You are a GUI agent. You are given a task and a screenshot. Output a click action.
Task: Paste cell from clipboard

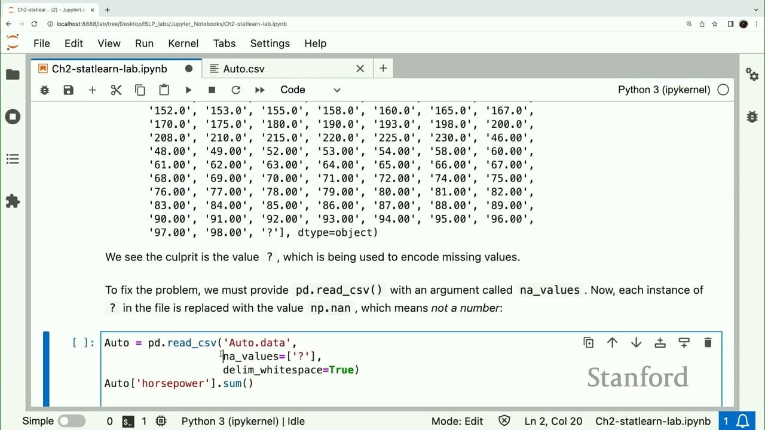point(164,90)
